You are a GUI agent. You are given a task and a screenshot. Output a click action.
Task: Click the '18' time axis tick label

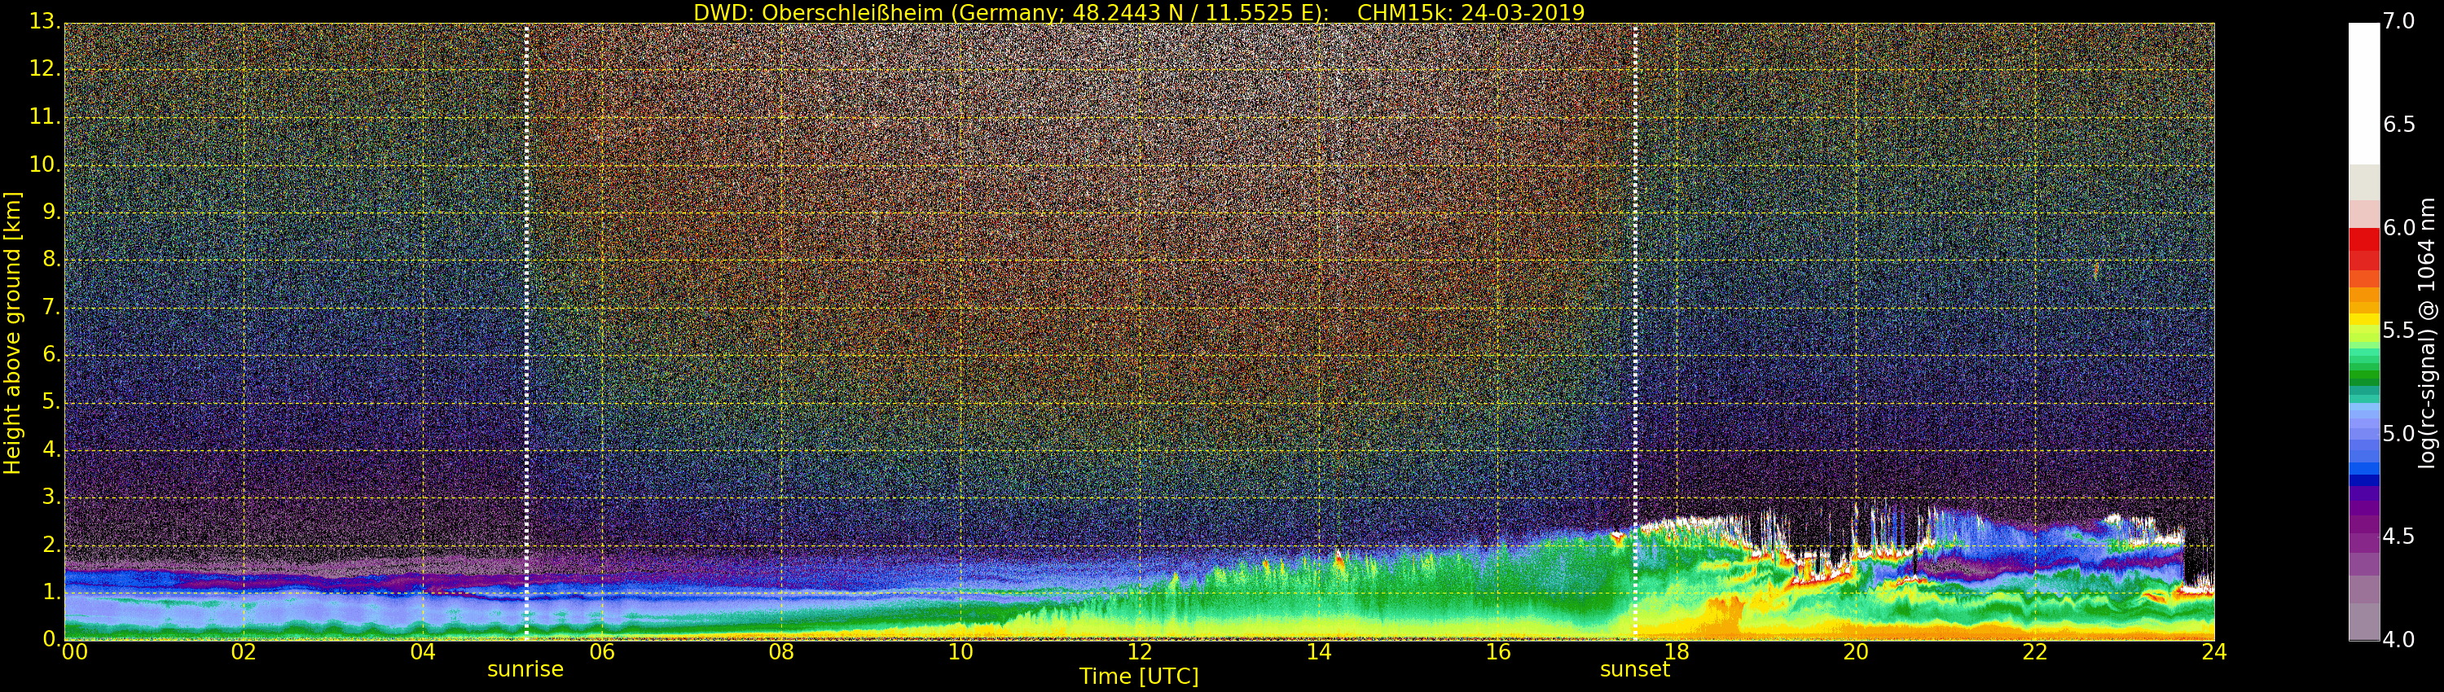pos(1677,652)
